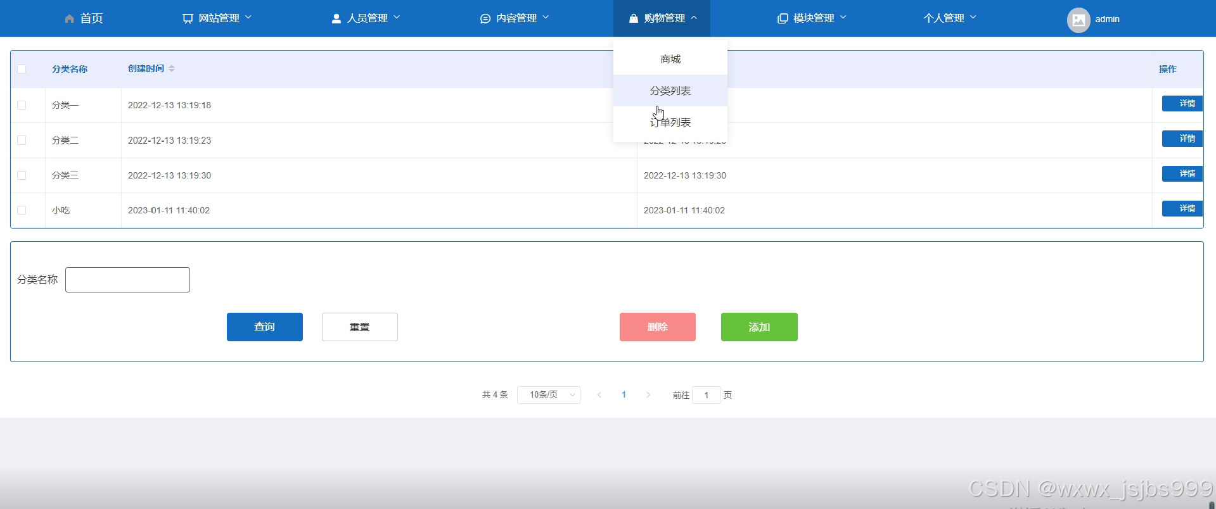The width and height of the screenshot is (1216, 509).
Task: Click the monitor icon for 网站管理
Action: point(188,19)
